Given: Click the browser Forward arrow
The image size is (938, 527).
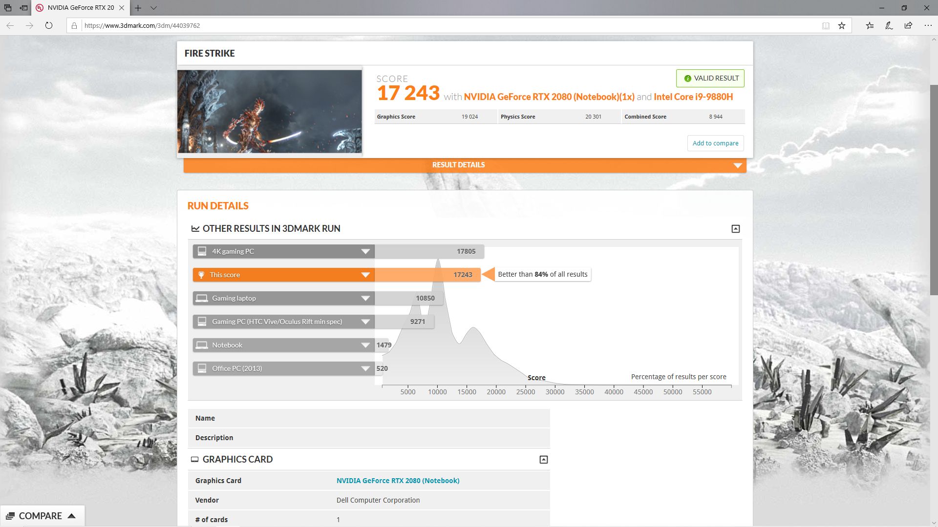Looking at the screenshot, I should (29, 25).
